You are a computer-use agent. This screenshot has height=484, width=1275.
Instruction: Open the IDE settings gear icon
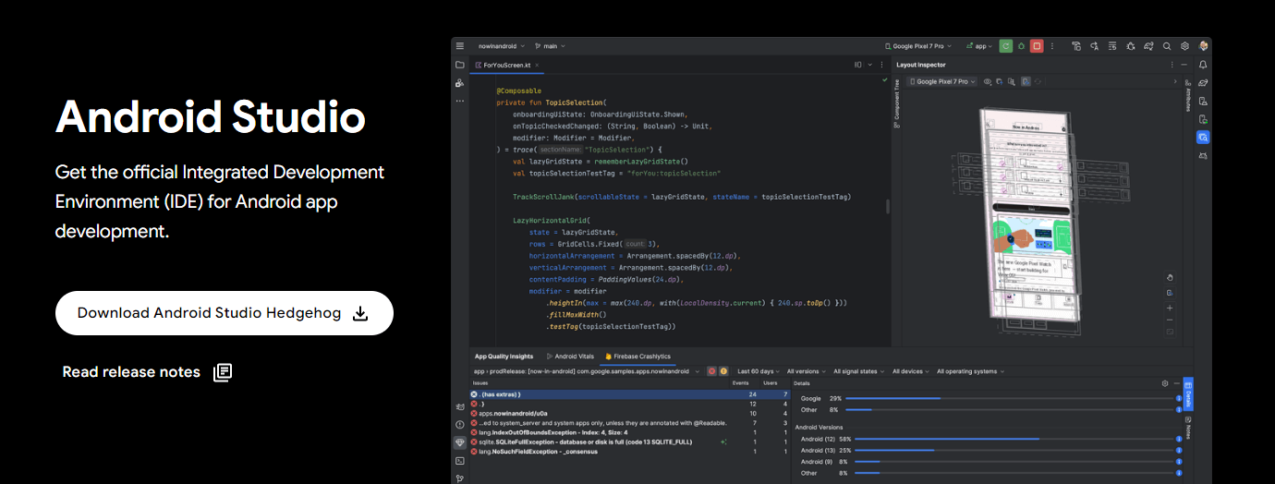(x=1184, y=45)
